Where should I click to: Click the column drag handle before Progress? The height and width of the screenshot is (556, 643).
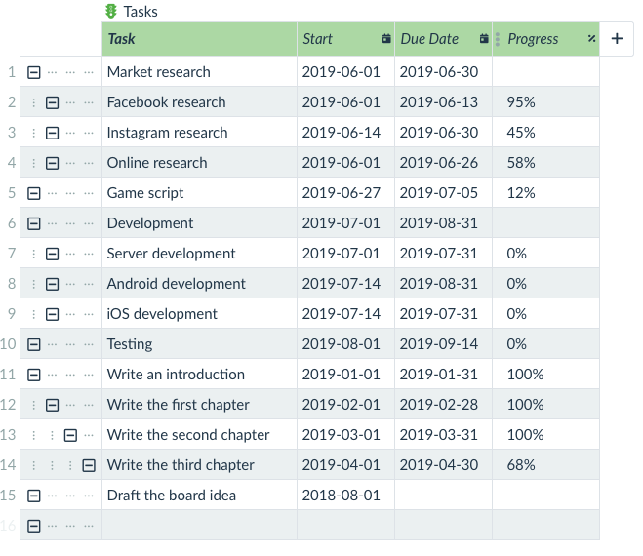(498, 39)
